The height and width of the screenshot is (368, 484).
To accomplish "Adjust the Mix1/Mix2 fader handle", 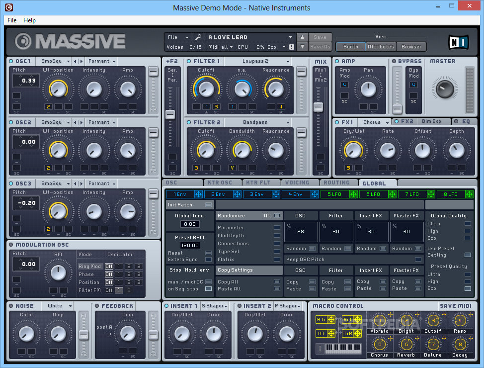I will 318,107.
